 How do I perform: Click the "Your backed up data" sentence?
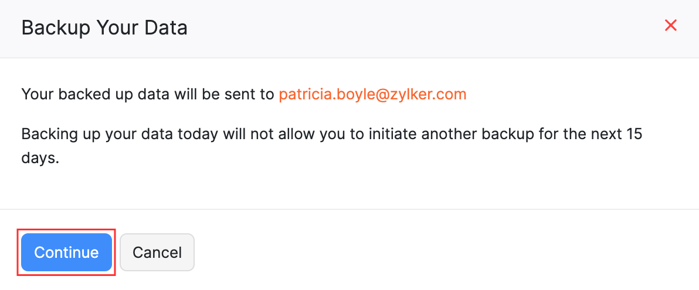147,94
